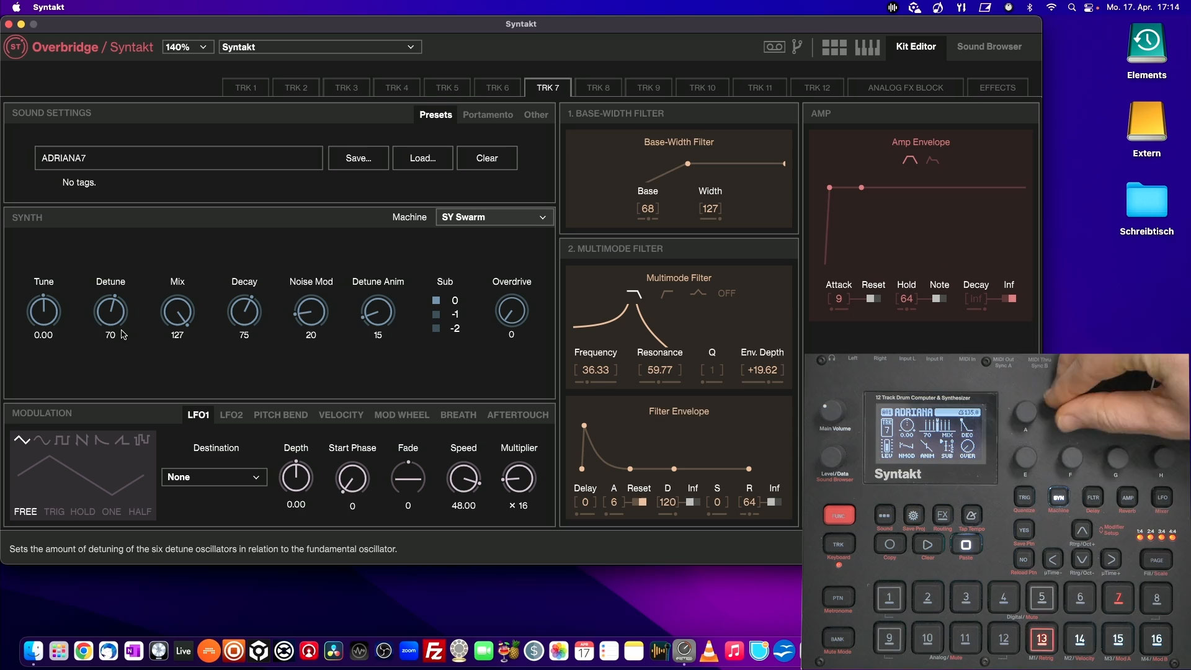Click the tuning fork icon in toolbar
This screenshot has width=1191, height=670.
(797, 47)
